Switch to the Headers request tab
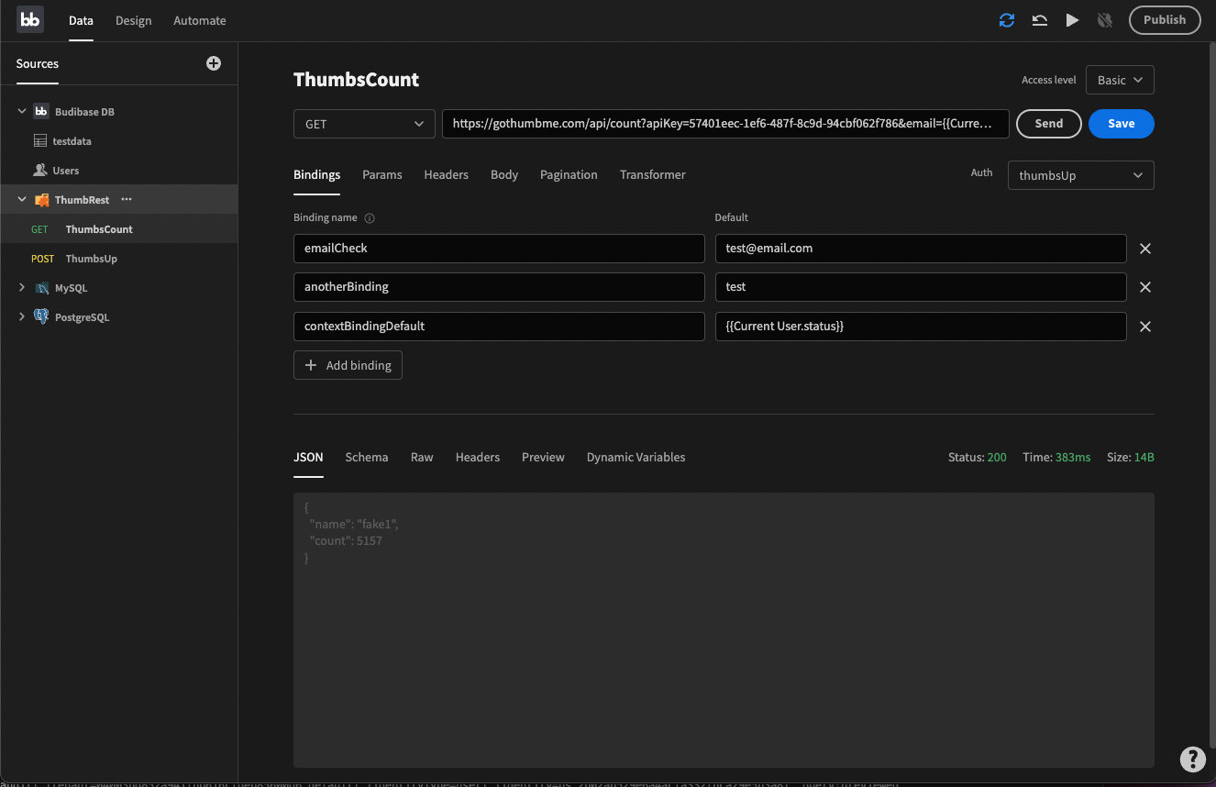 (446, 174)
